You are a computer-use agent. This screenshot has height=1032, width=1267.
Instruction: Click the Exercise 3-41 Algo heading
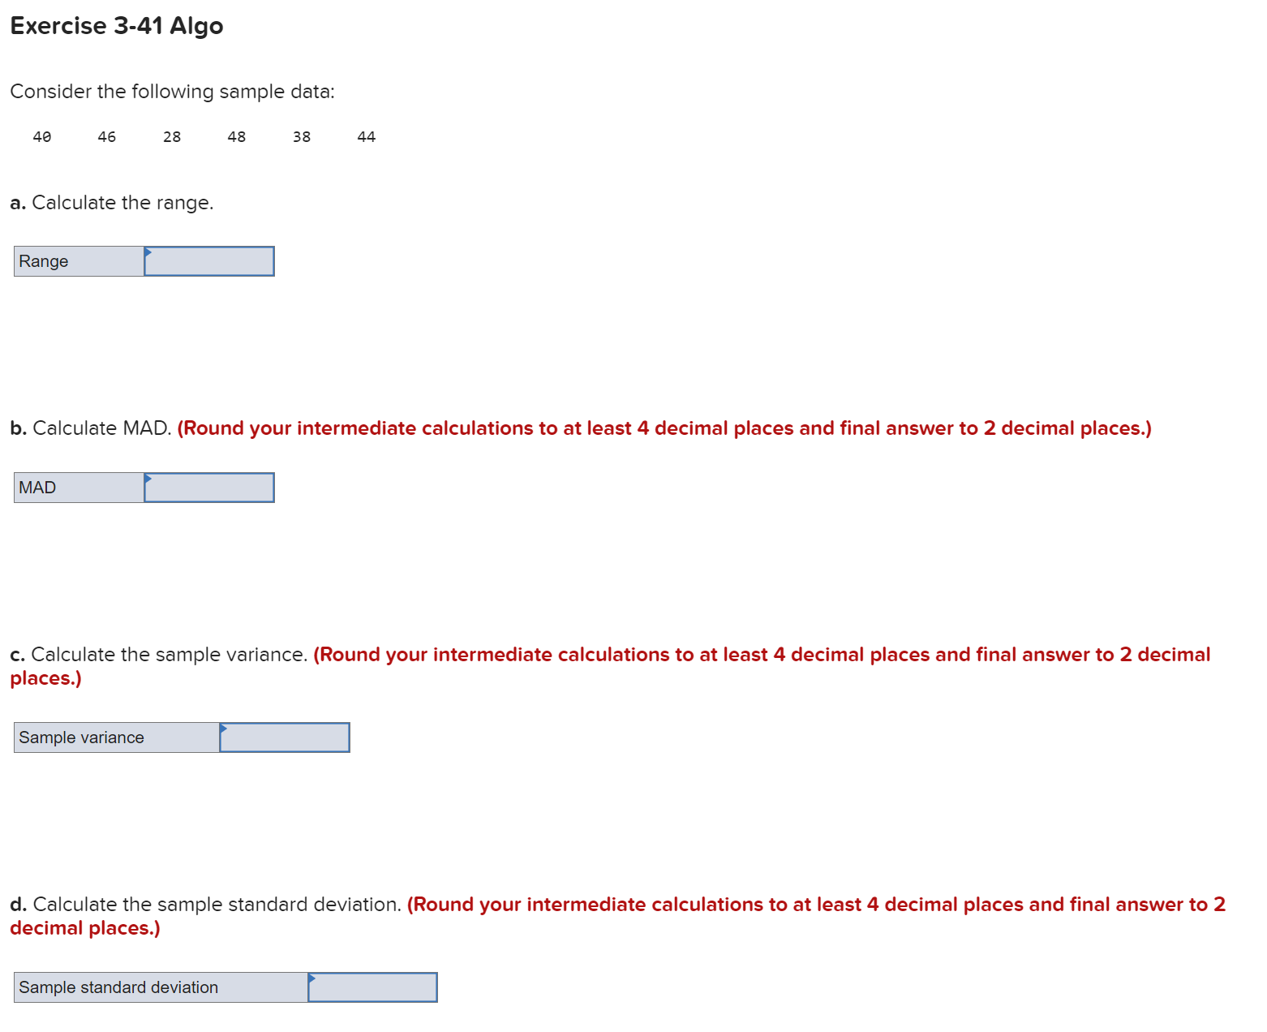pos(116,25)
